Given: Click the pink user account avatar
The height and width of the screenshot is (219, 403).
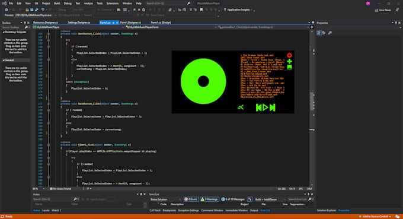Looking at the screenshot, I should point(368,4).
